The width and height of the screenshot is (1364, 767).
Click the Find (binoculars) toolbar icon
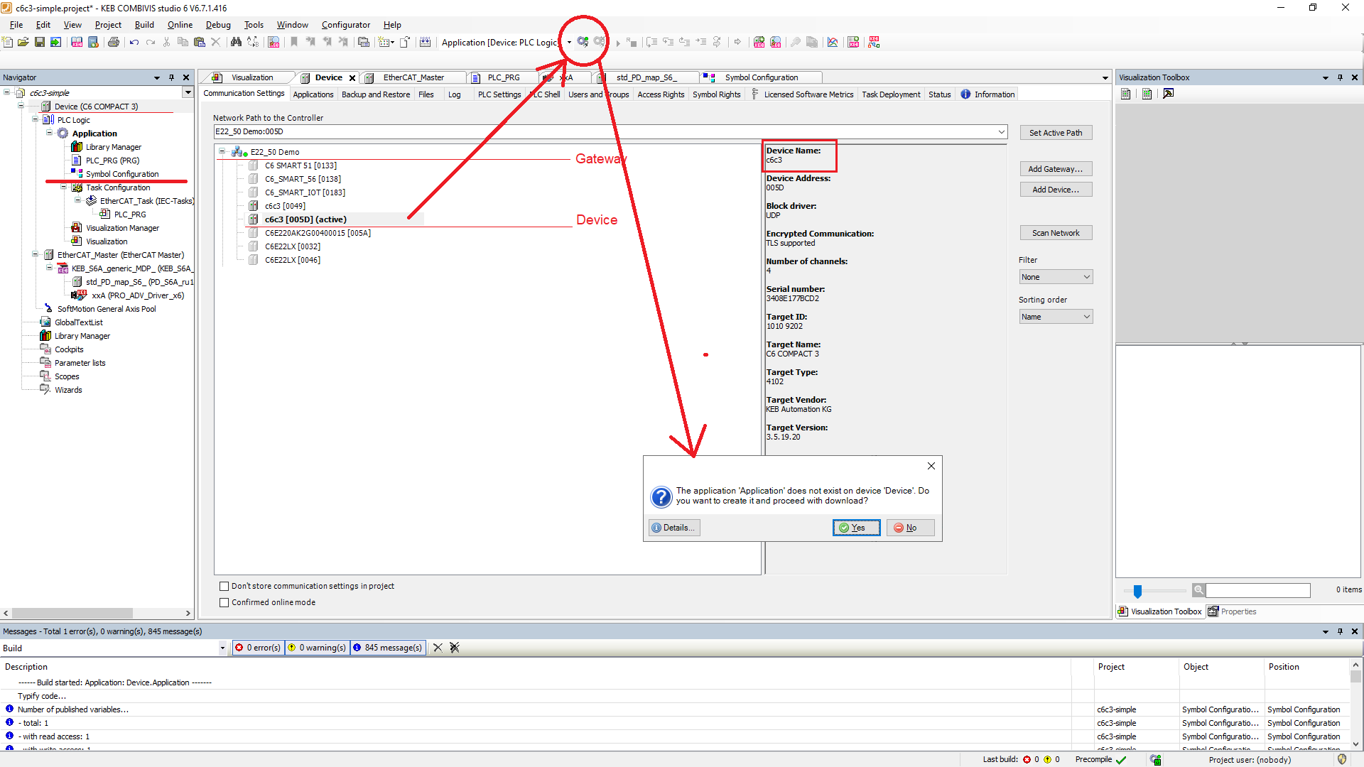[236, 42]
